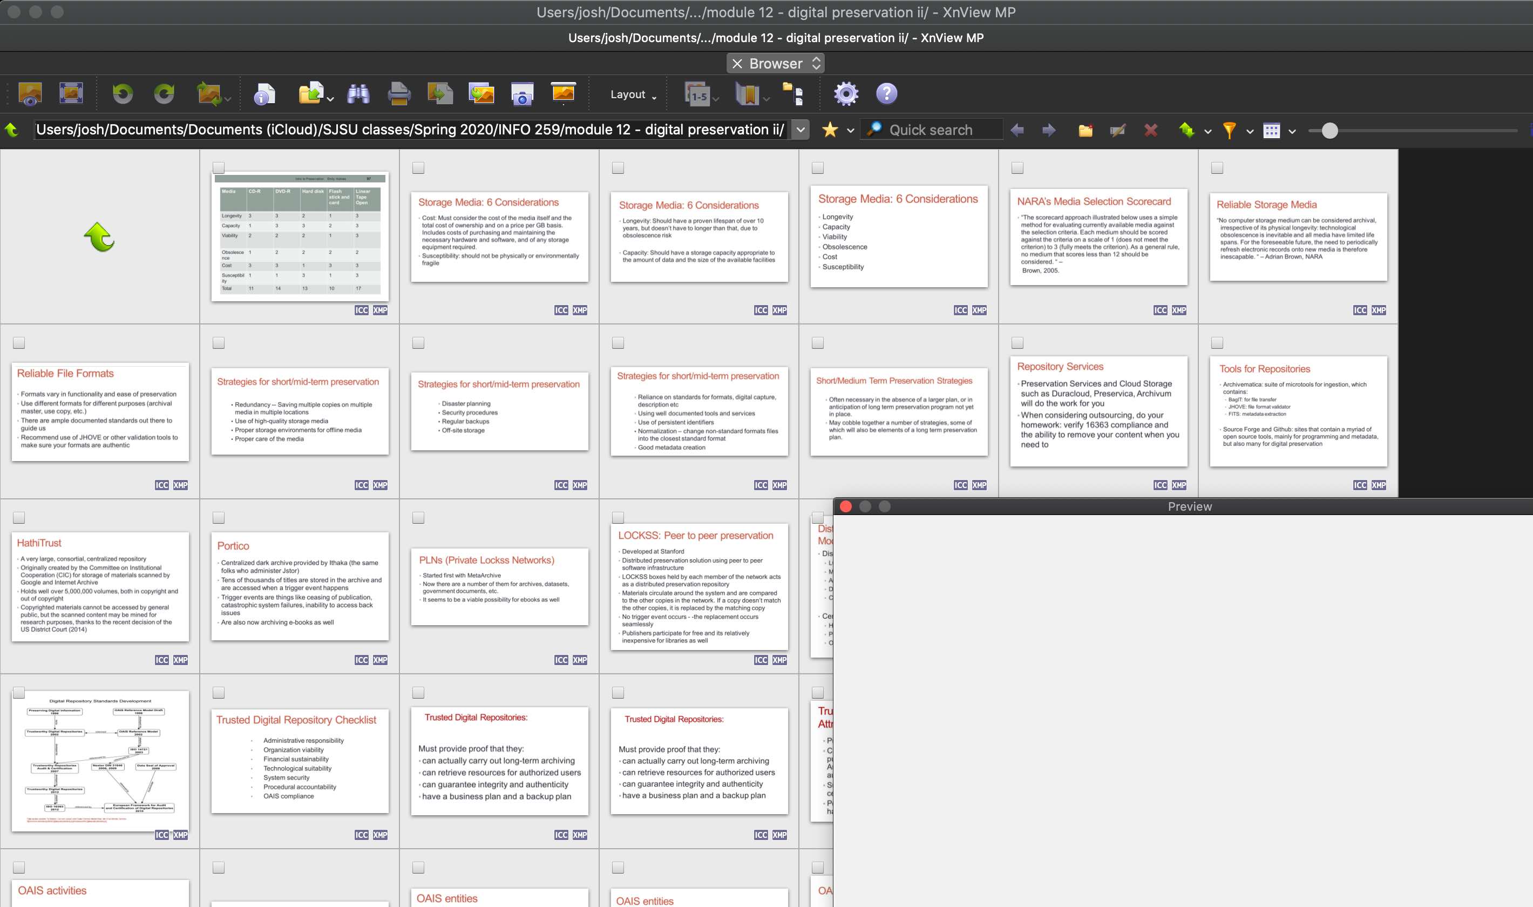This screenshot has width=1533, height=907.
Task: Click the fullscreen view icon
Action: 71,93
